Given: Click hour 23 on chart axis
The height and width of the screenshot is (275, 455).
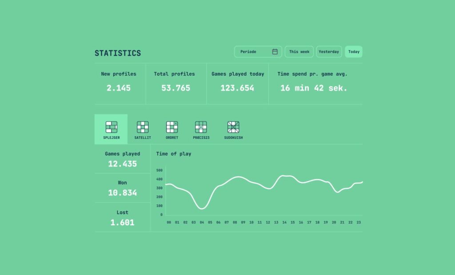Looking at the screenshot, I should click(359, 222).
